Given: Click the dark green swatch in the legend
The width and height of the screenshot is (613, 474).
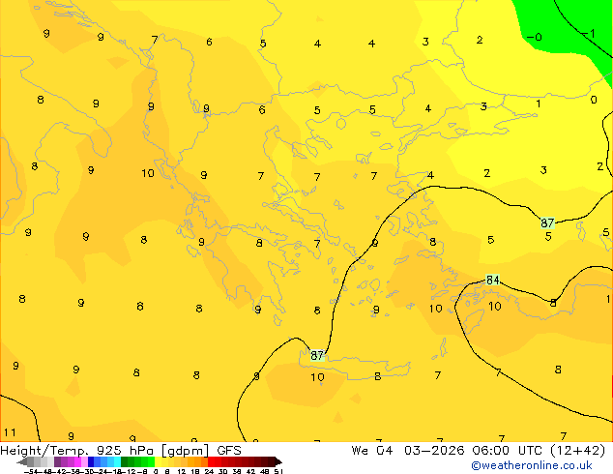Looking at the screenshot, I should [x=125, y=461].
